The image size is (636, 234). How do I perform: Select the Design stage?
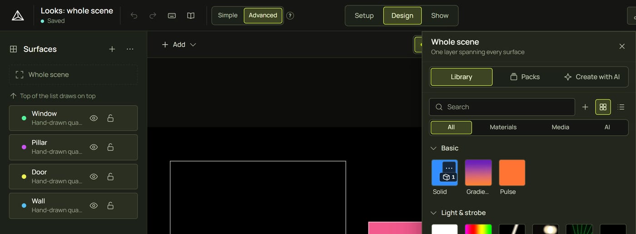coord(402,15)
